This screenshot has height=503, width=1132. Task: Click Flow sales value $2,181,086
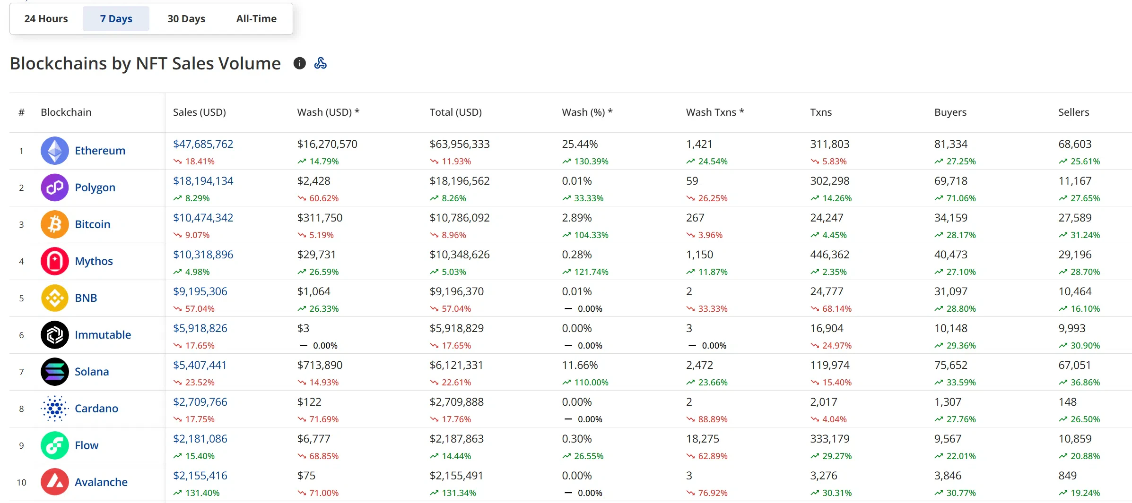click(x=200, y=439)
